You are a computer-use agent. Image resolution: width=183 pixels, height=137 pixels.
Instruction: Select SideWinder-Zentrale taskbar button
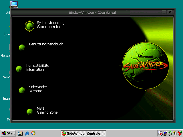pyautogui.click(x=83, y=133)
